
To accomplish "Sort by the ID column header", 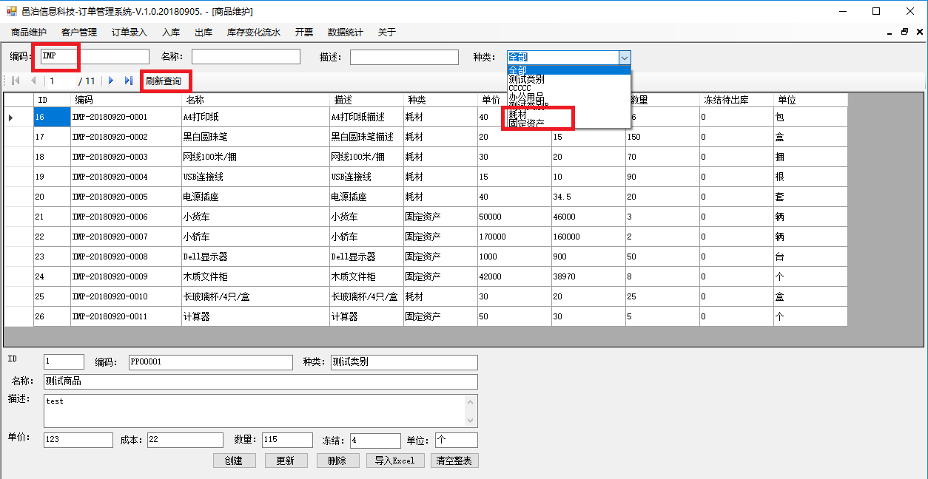I will pos(52,100).
